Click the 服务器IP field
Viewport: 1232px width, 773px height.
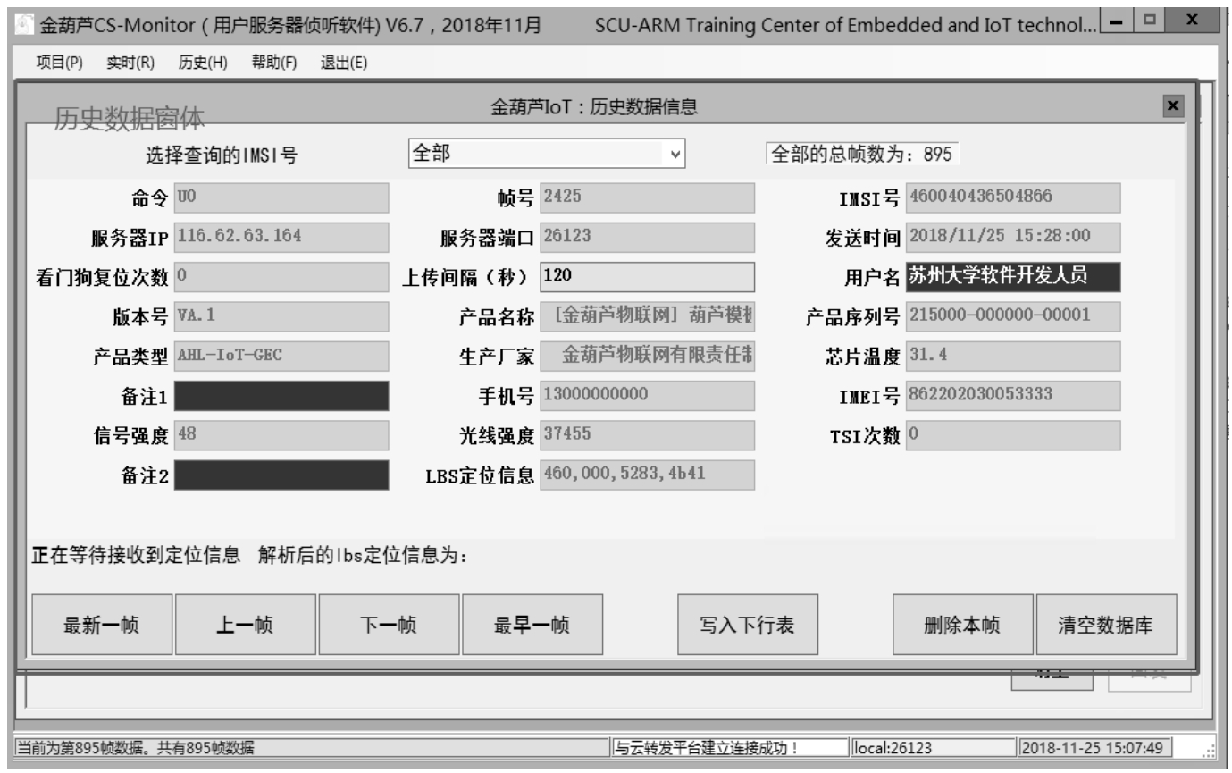pos(281,237)
